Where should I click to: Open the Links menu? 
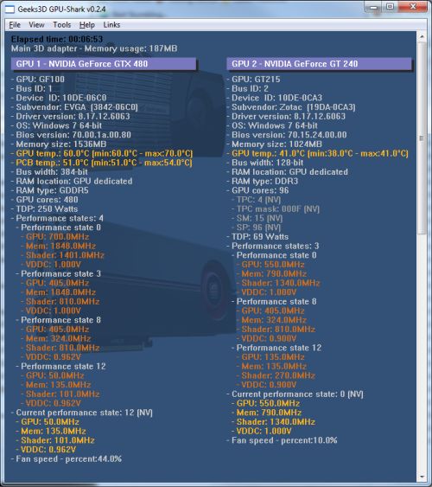tap(111, 25)
